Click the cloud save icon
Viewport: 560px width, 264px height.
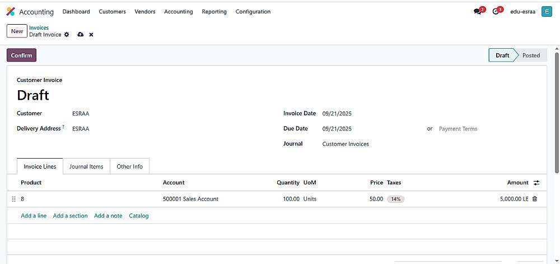click(80, 35)
